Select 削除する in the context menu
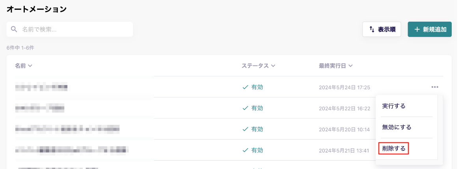The image size is (460, 169). coord(394,149)
